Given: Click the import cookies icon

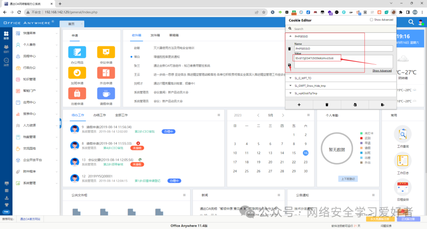Looking at the screenshot, I should 355,105.
